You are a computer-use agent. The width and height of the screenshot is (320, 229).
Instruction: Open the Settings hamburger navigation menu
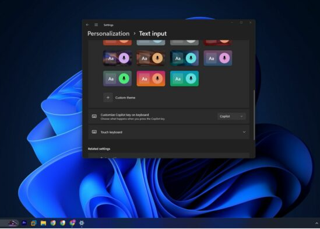point(96,25)
